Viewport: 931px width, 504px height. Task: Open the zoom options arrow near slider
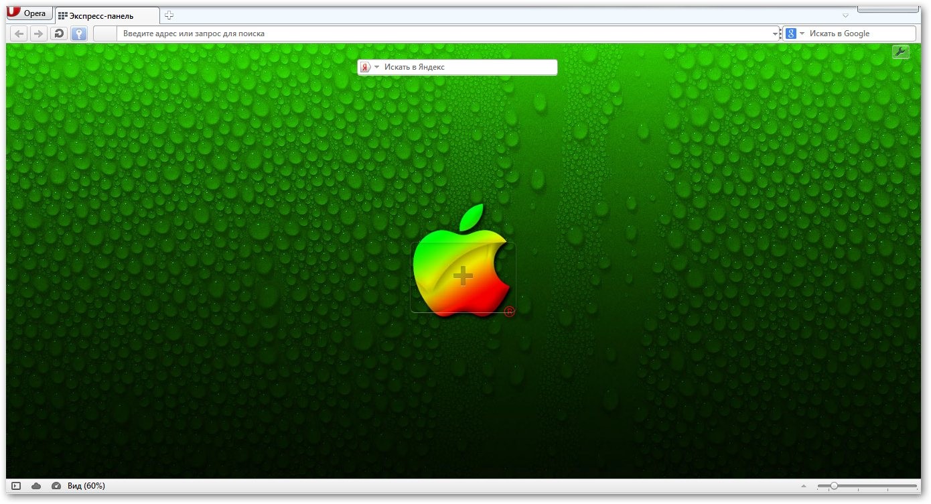point(804,486)
